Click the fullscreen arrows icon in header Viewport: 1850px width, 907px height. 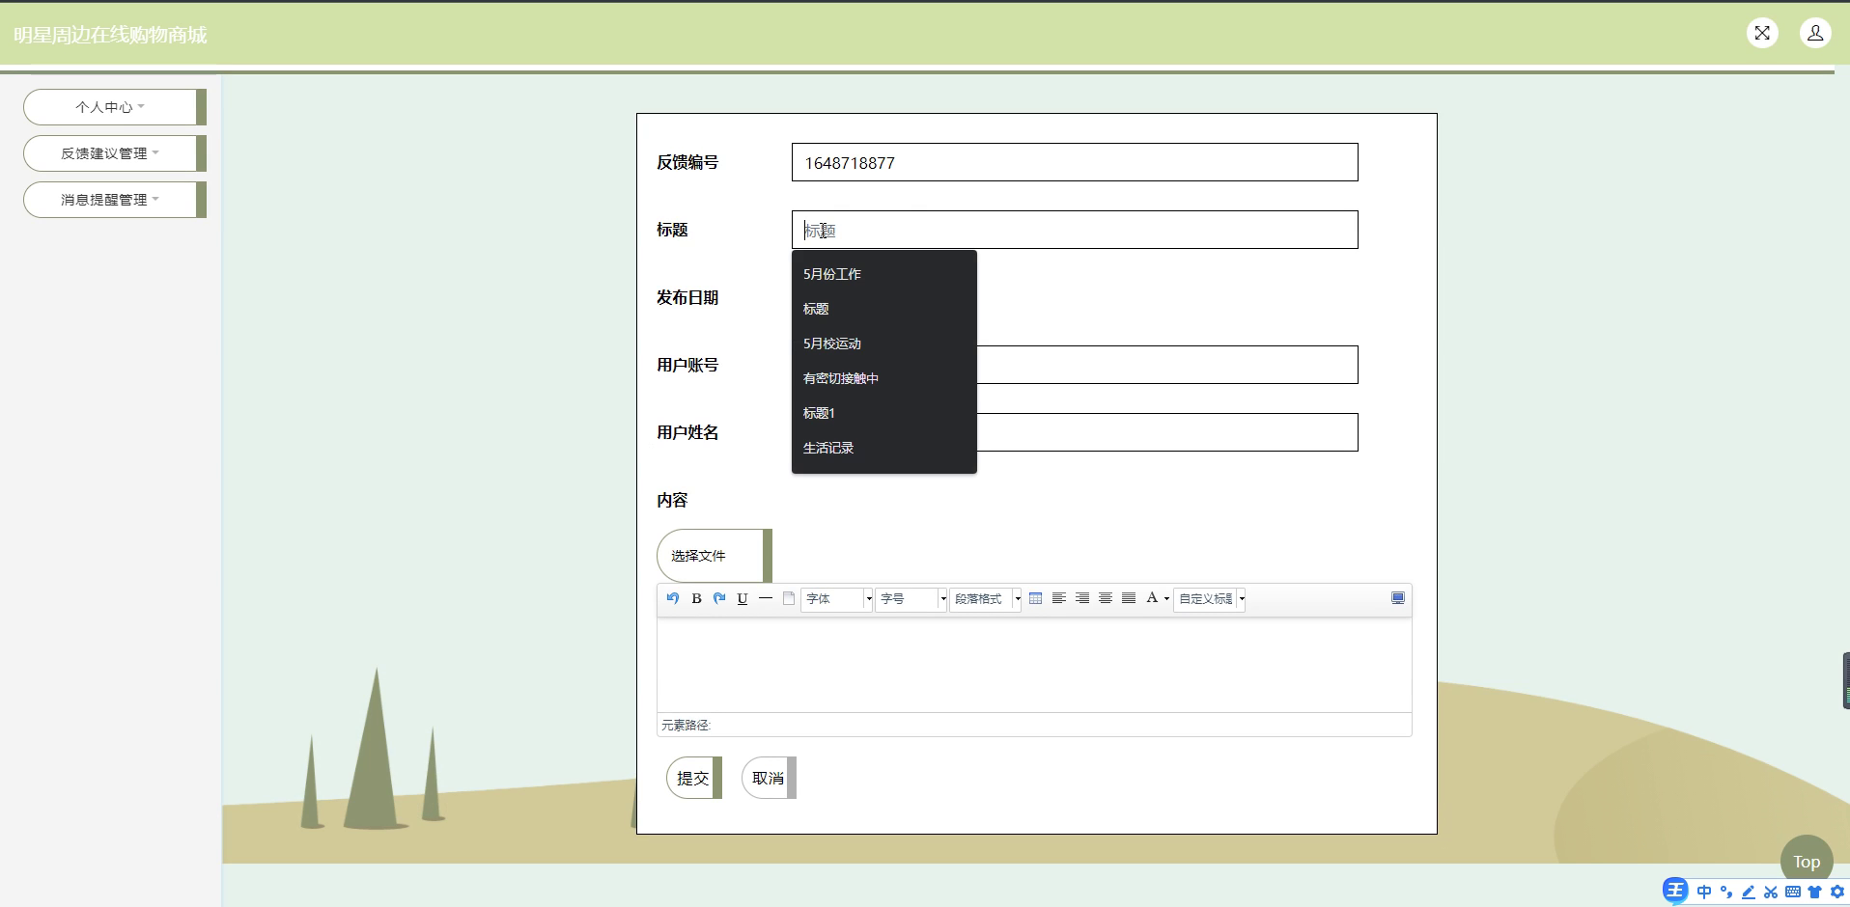(x=1762, y=34)
